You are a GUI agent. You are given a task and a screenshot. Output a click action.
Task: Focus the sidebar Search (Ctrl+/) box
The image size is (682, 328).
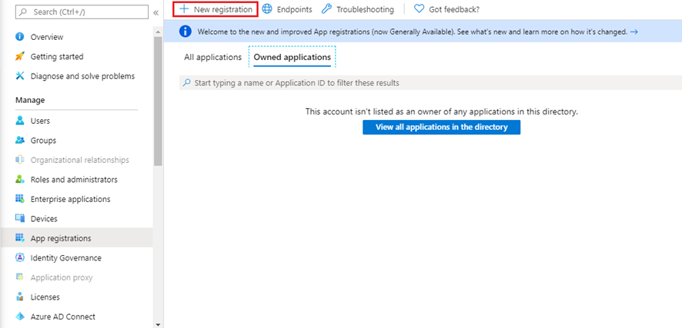(x=82, y=12)
